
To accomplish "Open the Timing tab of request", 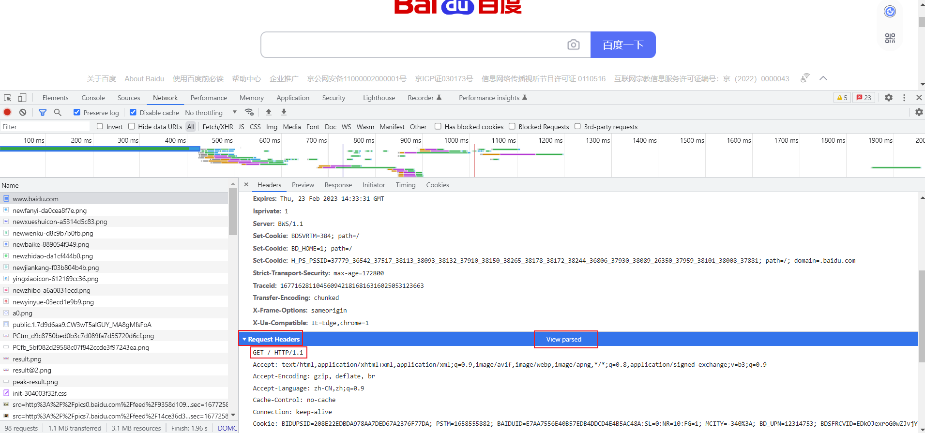I will pyautogui.click(x=406, y=185).
